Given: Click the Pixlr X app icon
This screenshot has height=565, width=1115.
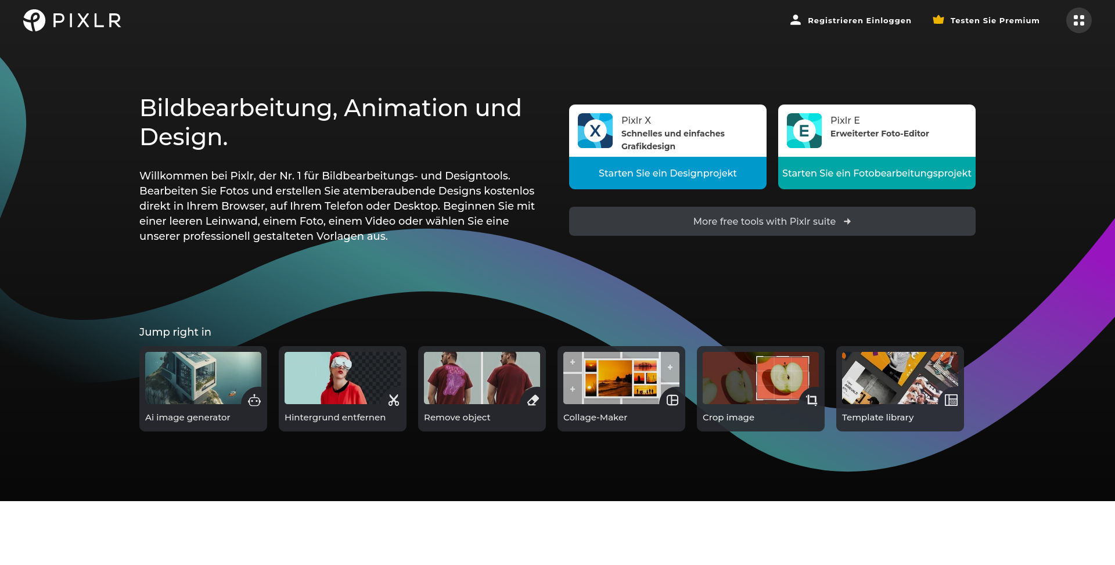Looking at the screenshot, I should pyautogui.click(x=595, y=131).
